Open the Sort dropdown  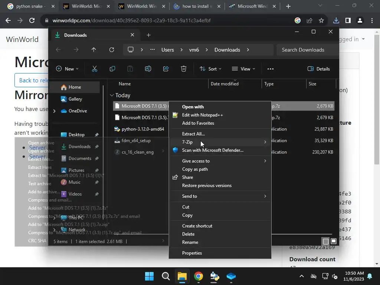click(210, 69)
